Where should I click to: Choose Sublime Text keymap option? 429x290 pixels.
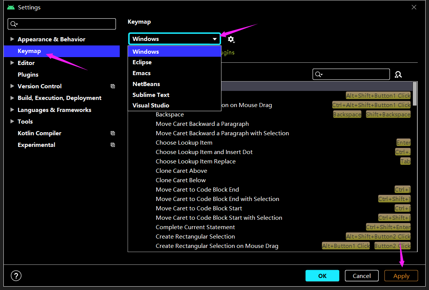175,95
